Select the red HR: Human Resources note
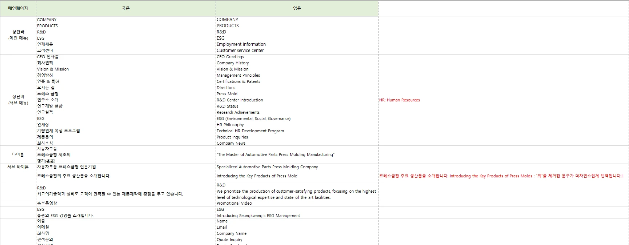This screenshot has height=245, width=629. pos(399,100)
